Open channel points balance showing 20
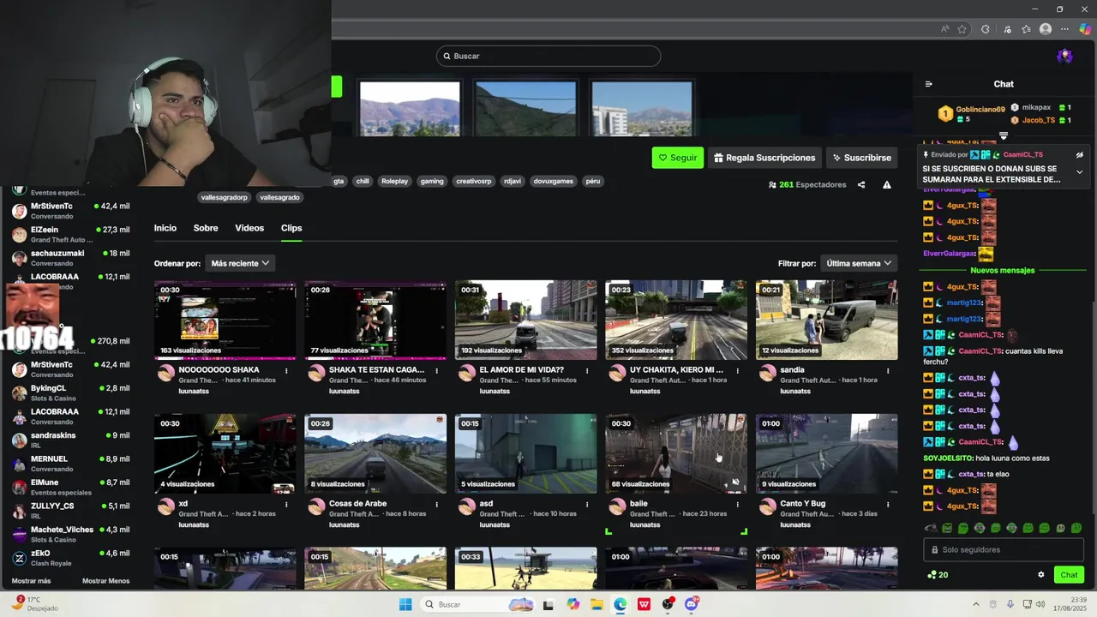The height and width of the screenshot is (617, 1097). [x=938, y=575]
